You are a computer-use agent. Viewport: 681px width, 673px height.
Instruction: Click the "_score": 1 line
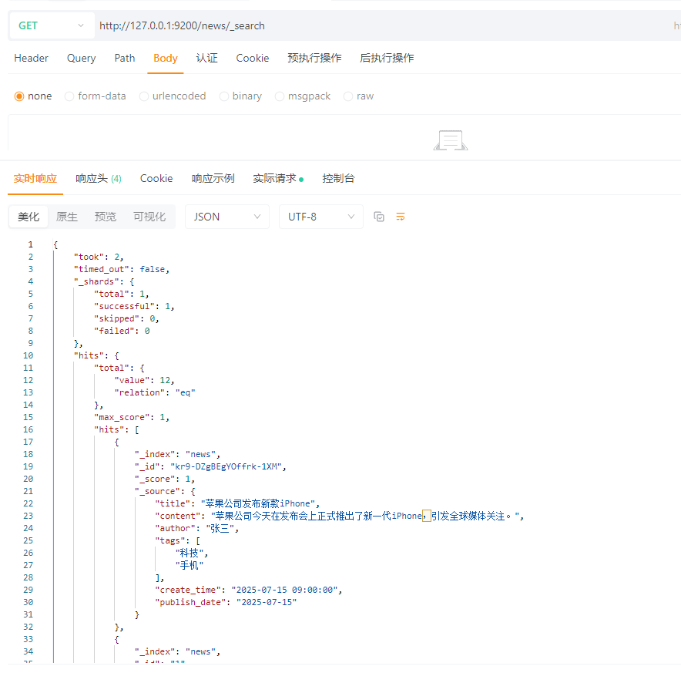coord(165,479)
